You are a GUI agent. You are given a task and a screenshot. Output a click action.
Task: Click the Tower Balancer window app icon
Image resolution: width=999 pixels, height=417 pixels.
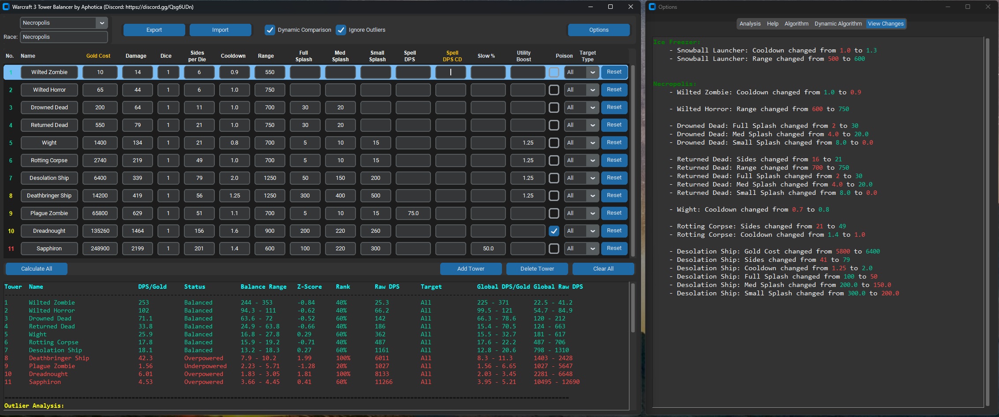(x=6, y=7)
